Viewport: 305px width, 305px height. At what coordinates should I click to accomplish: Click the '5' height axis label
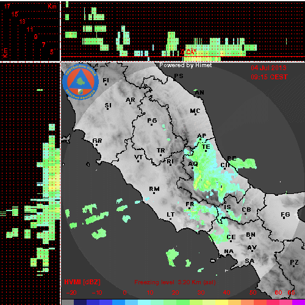tap(52, 52)
